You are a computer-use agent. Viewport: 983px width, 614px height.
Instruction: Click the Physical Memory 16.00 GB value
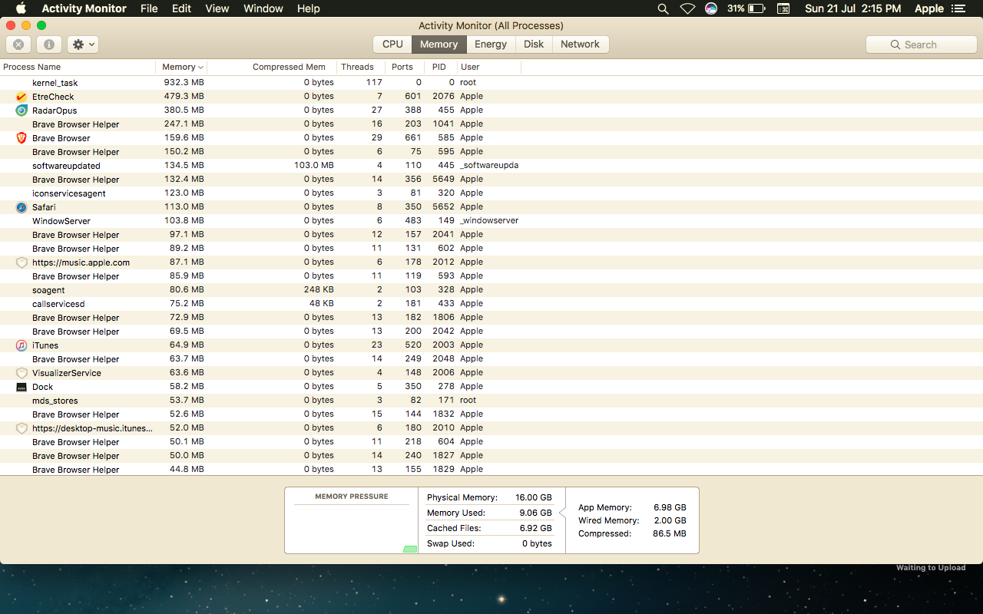(534, 498)
